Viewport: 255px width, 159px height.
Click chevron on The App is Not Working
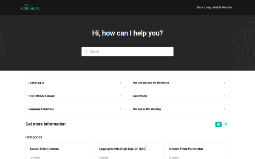coord(224,109)
